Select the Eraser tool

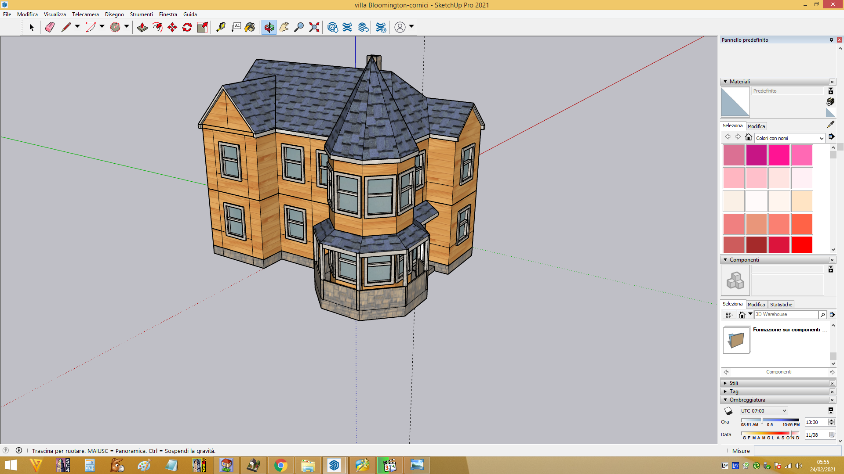(50, 27)
